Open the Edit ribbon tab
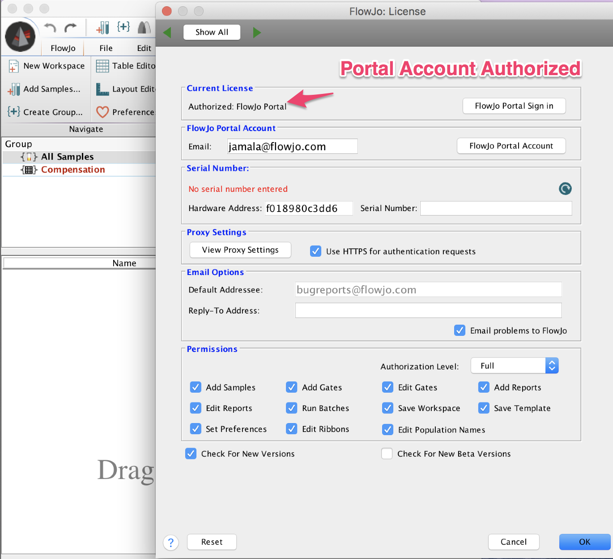Viewport: 613px width, 559px height. click(144, 48)
